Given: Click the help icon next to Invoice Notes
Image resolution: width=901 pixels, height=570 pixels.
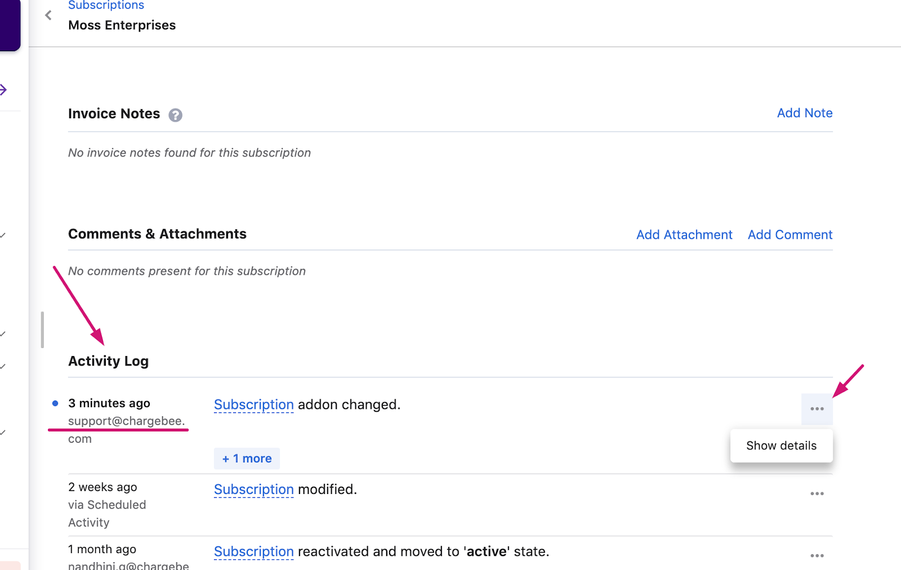Looking at the screenshot, I should (x=175, y=115).
